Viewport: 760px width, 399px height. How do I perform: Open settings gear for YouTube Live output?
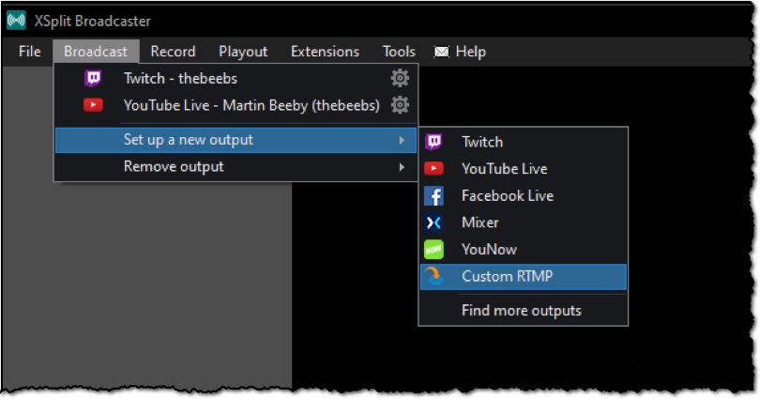click(400, 105)
